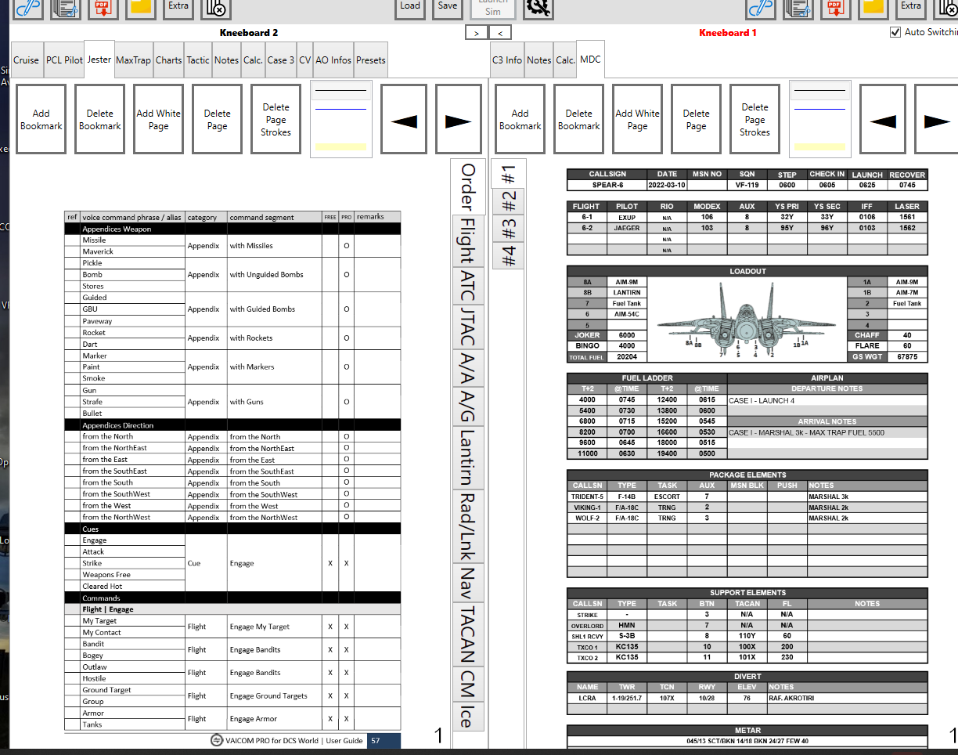
Task: Click the right arrow to advance Kneeboard 1
Action: tap(931, 118)
